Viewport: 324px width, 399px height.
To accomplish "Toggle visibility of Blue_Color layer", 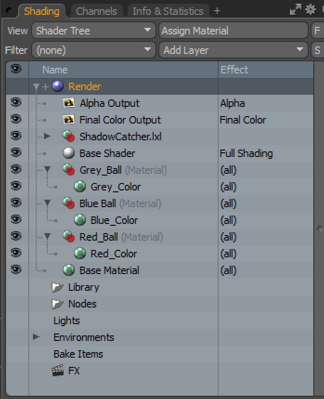I will pyautogui.click(x=16, y=219).
